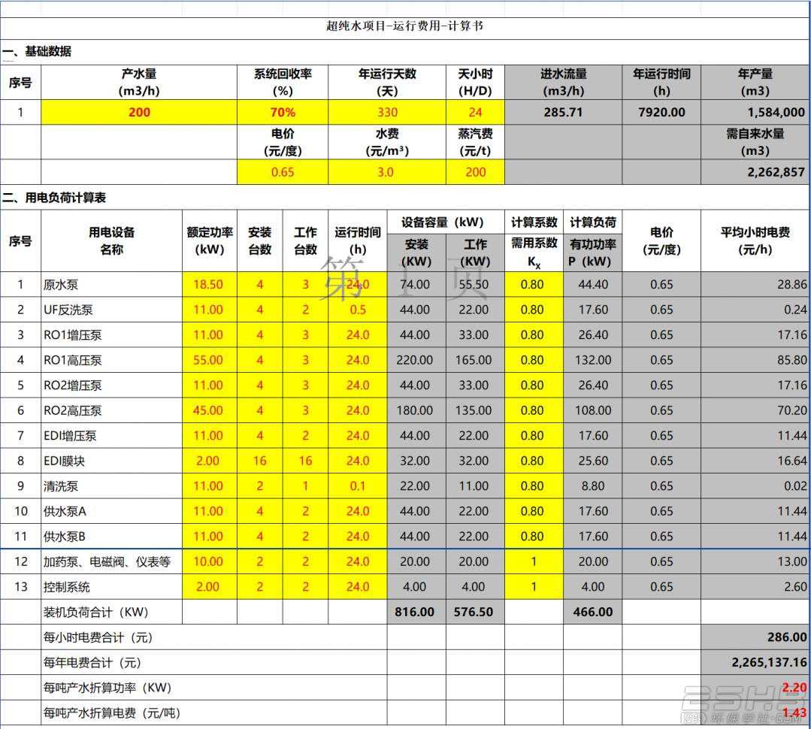This screenshot has width=811, height=729.
Task: Select the EDI增压泵 name cell
Action: point(112,436)
